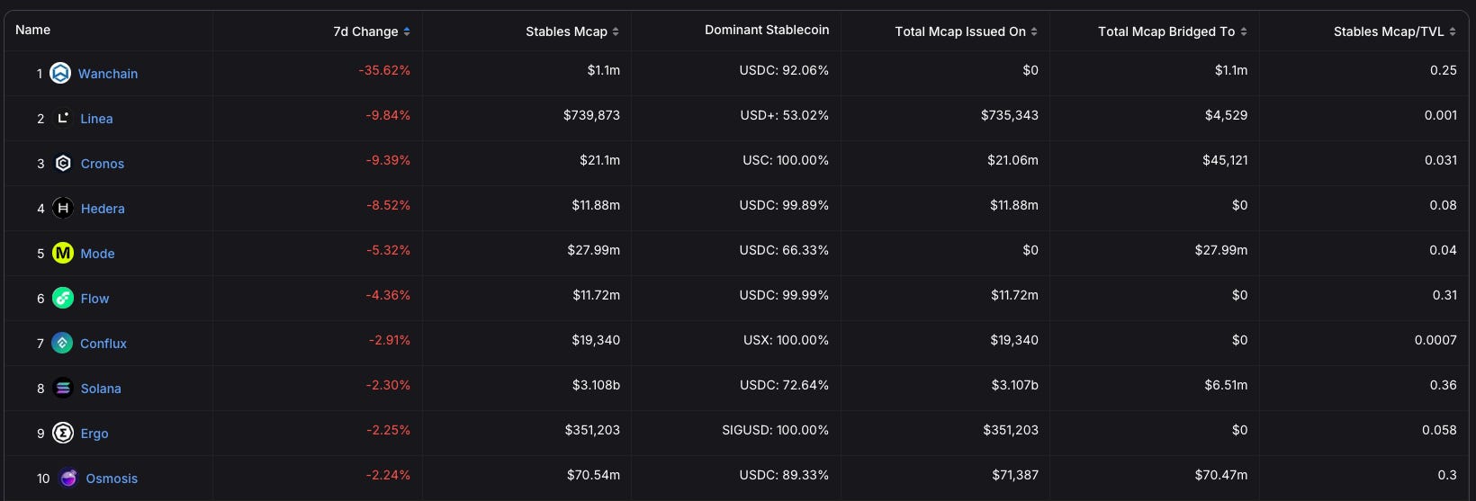Click the Name column header
The image size is (1476, 501).
33,31
